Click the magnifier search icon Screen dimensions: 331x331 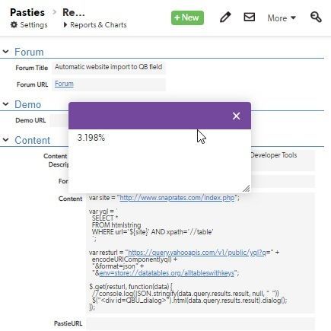point(316,18)
